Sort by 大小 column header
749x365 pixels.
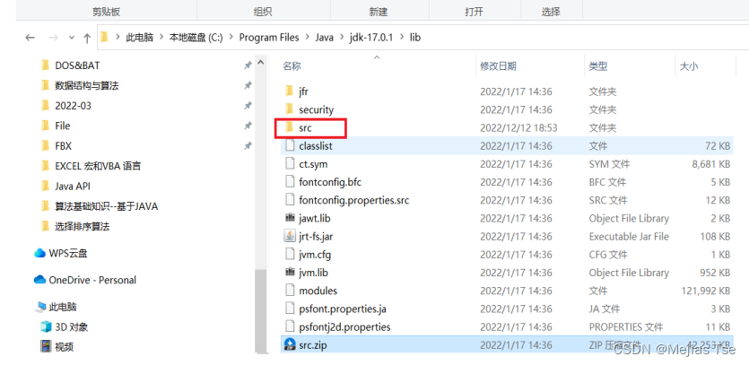point(689,66)
